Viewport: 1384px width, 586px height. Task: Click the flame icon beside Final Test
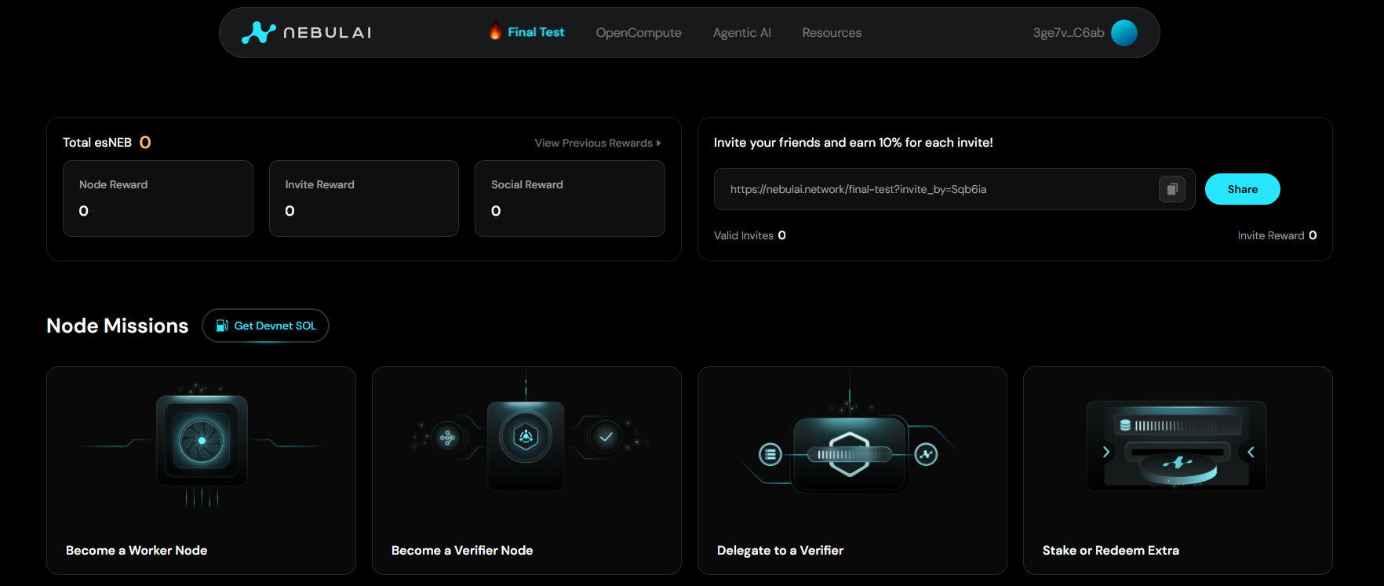(x=495, y=31)
